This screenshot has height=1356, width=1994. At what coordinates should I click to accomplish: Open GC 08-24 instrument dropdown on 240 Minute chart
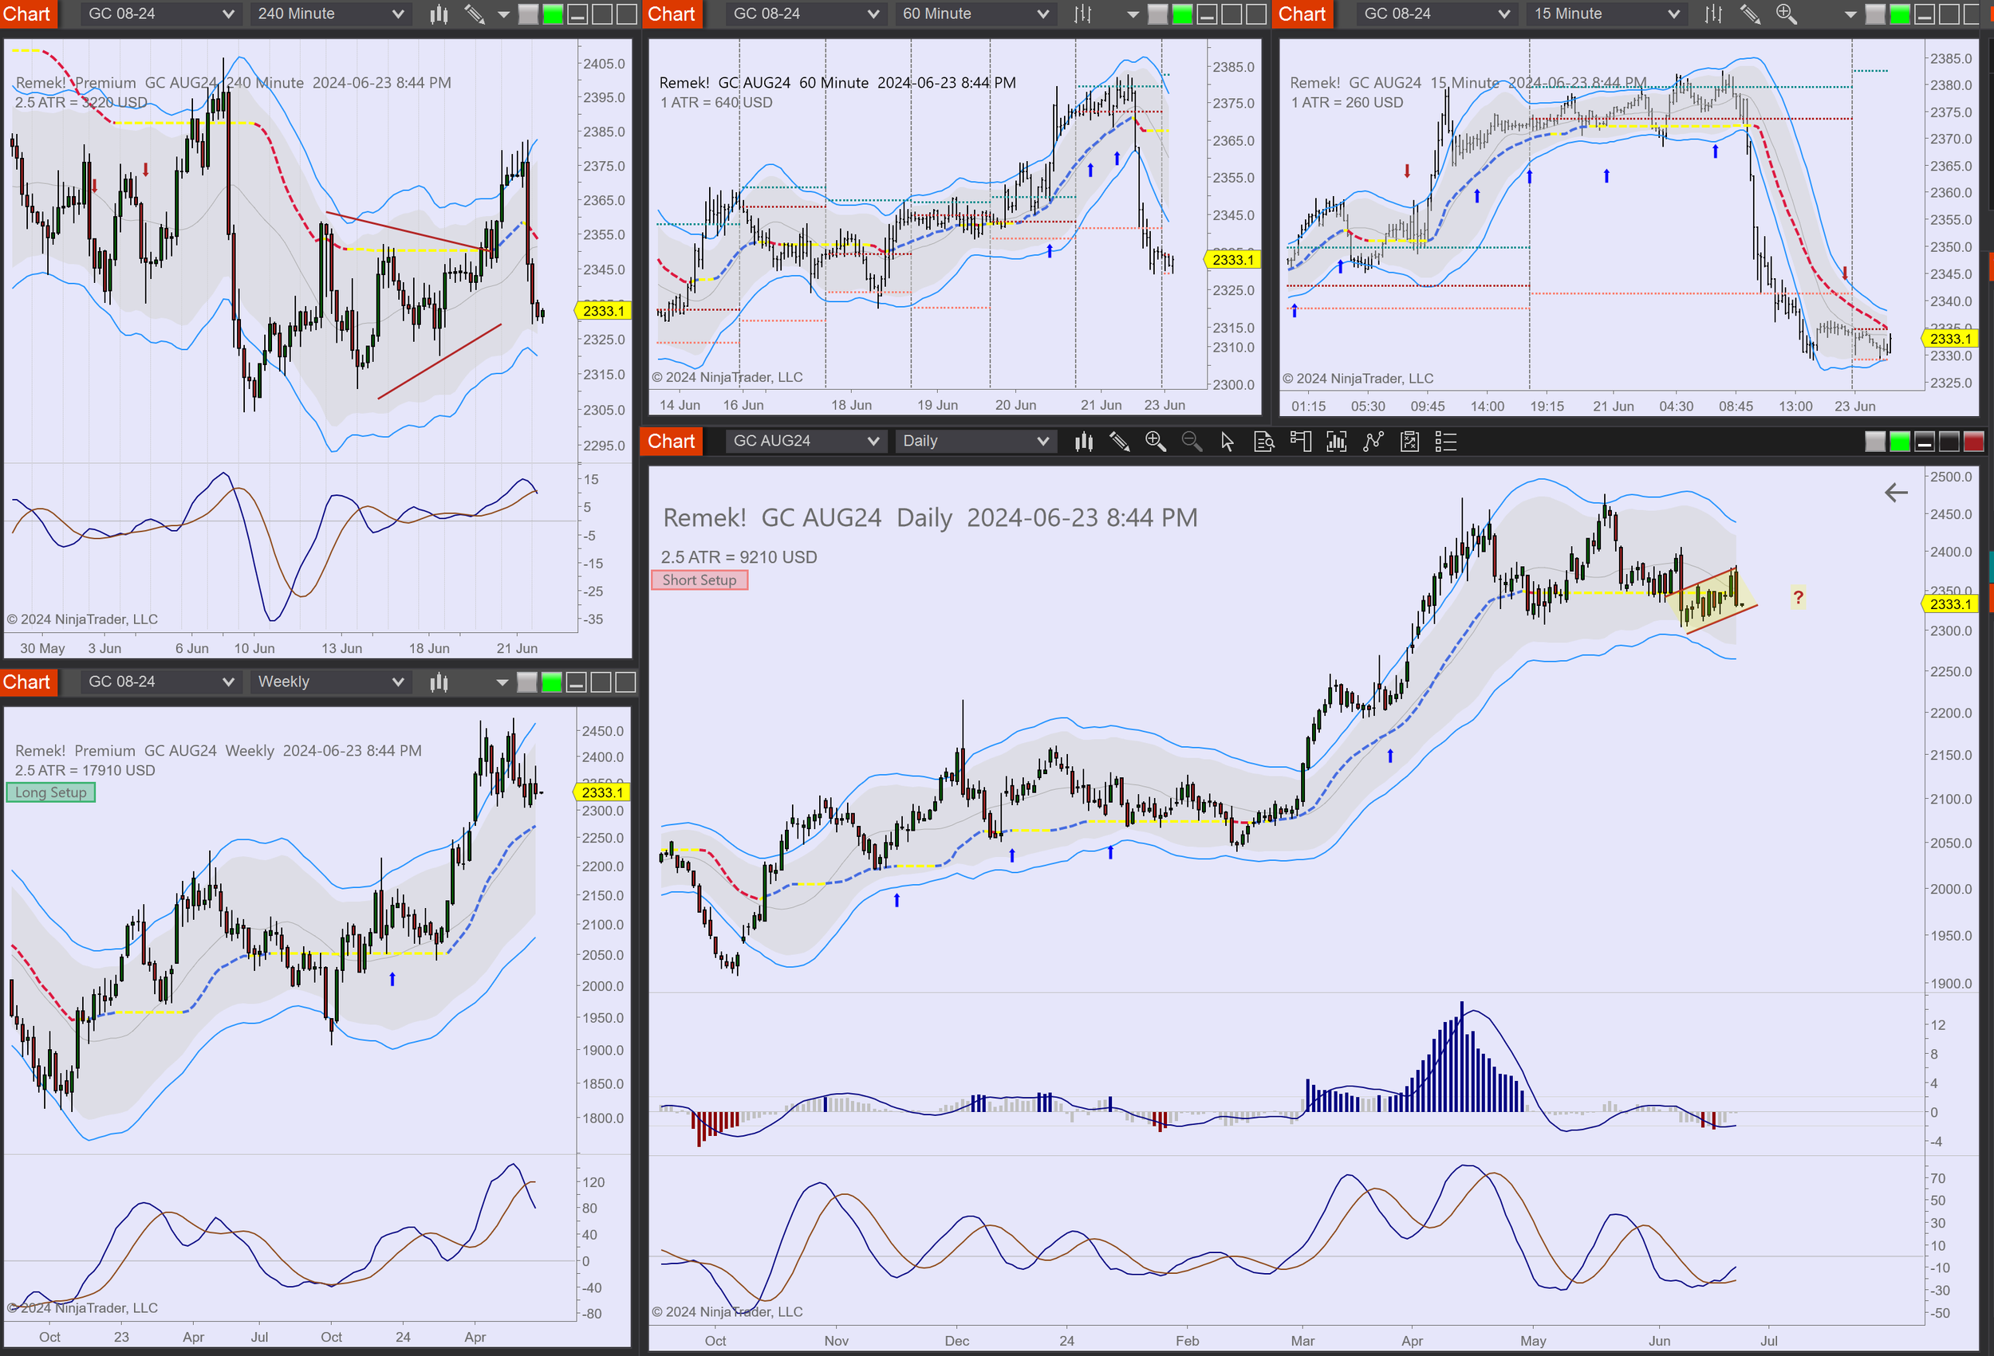click(160, 14)
